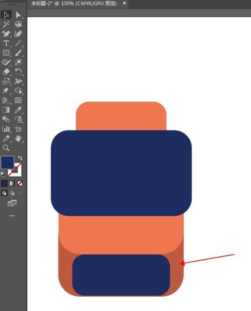Image resolution: width=251 pixels, height=311 pixels.
Task: Select the Rectangle tool
Action: coord(6,53)
